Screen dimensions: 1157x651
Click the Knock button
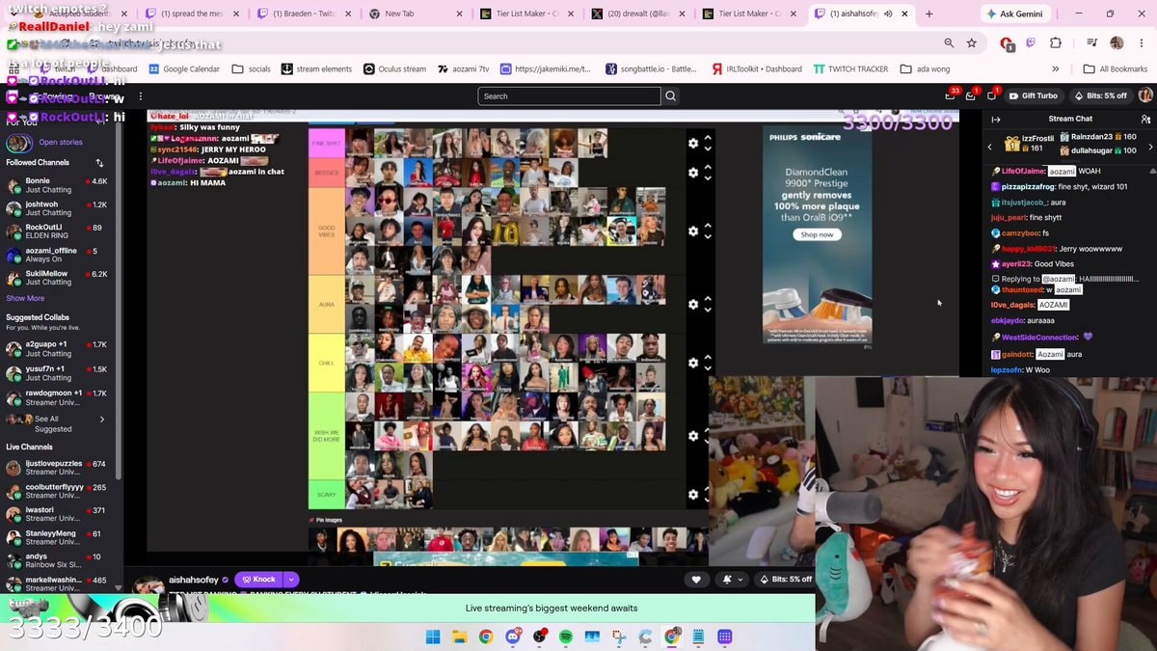pos(258,580)
